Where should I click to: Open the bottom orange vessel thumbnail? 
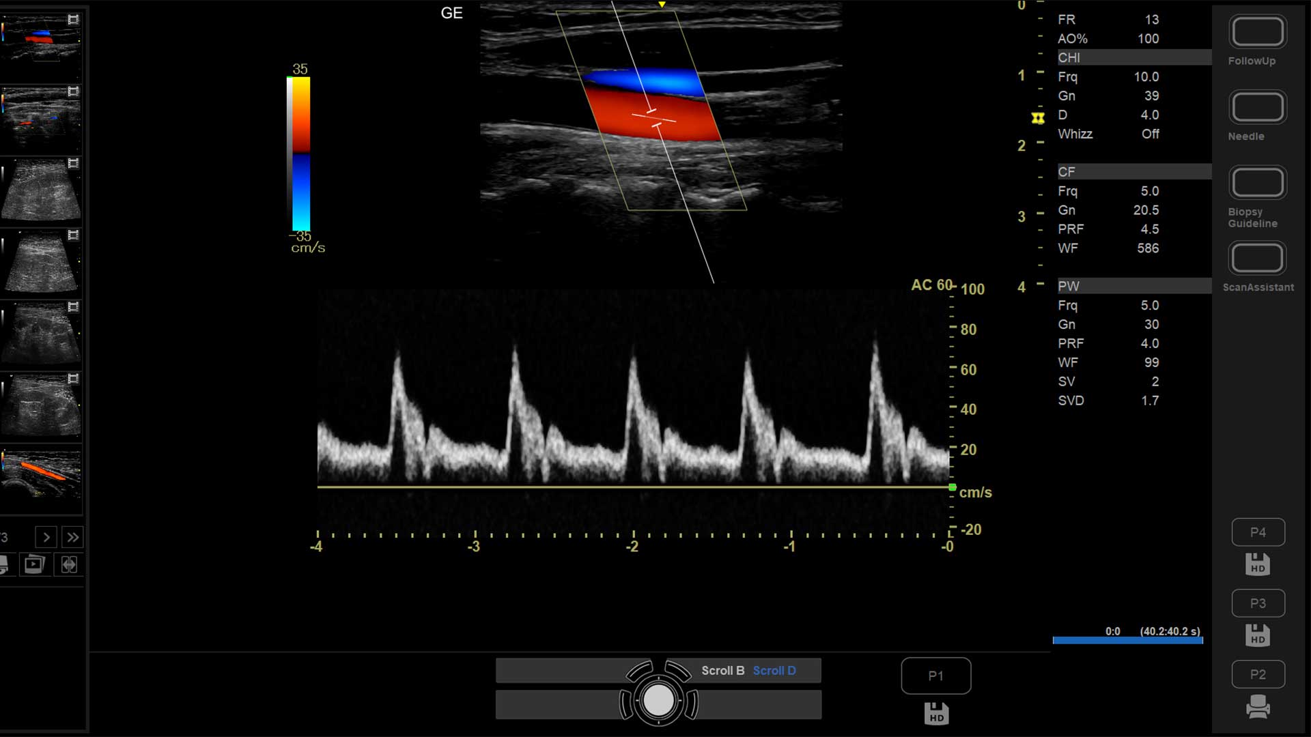[41, 479]
